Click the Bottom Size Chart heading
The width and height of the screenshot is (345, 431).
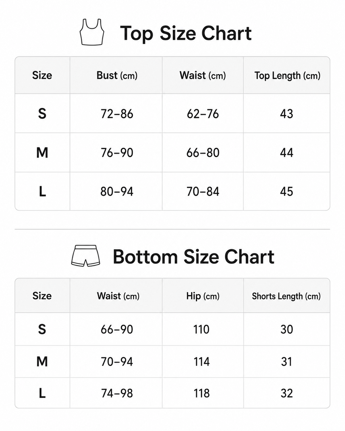coord(194,257)
